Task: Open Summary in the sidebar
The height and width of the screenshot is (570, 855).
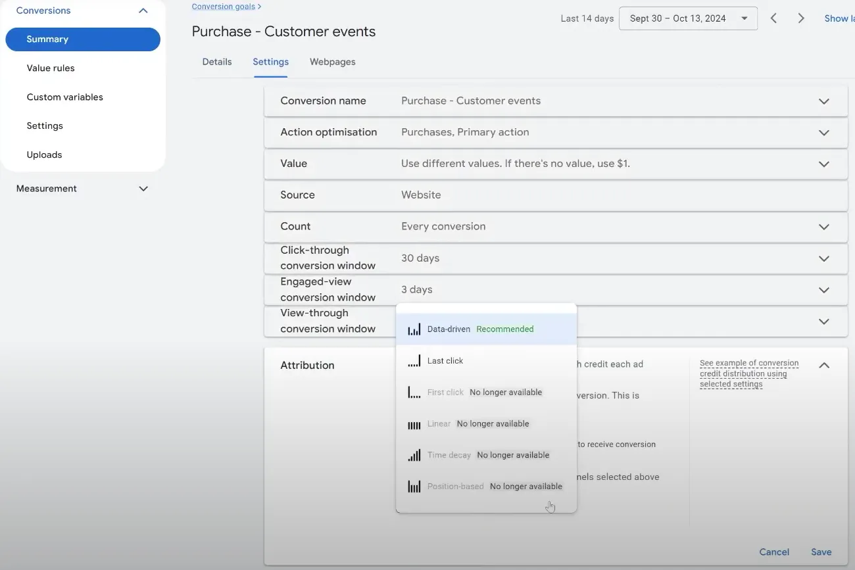Action: (83, 39)
